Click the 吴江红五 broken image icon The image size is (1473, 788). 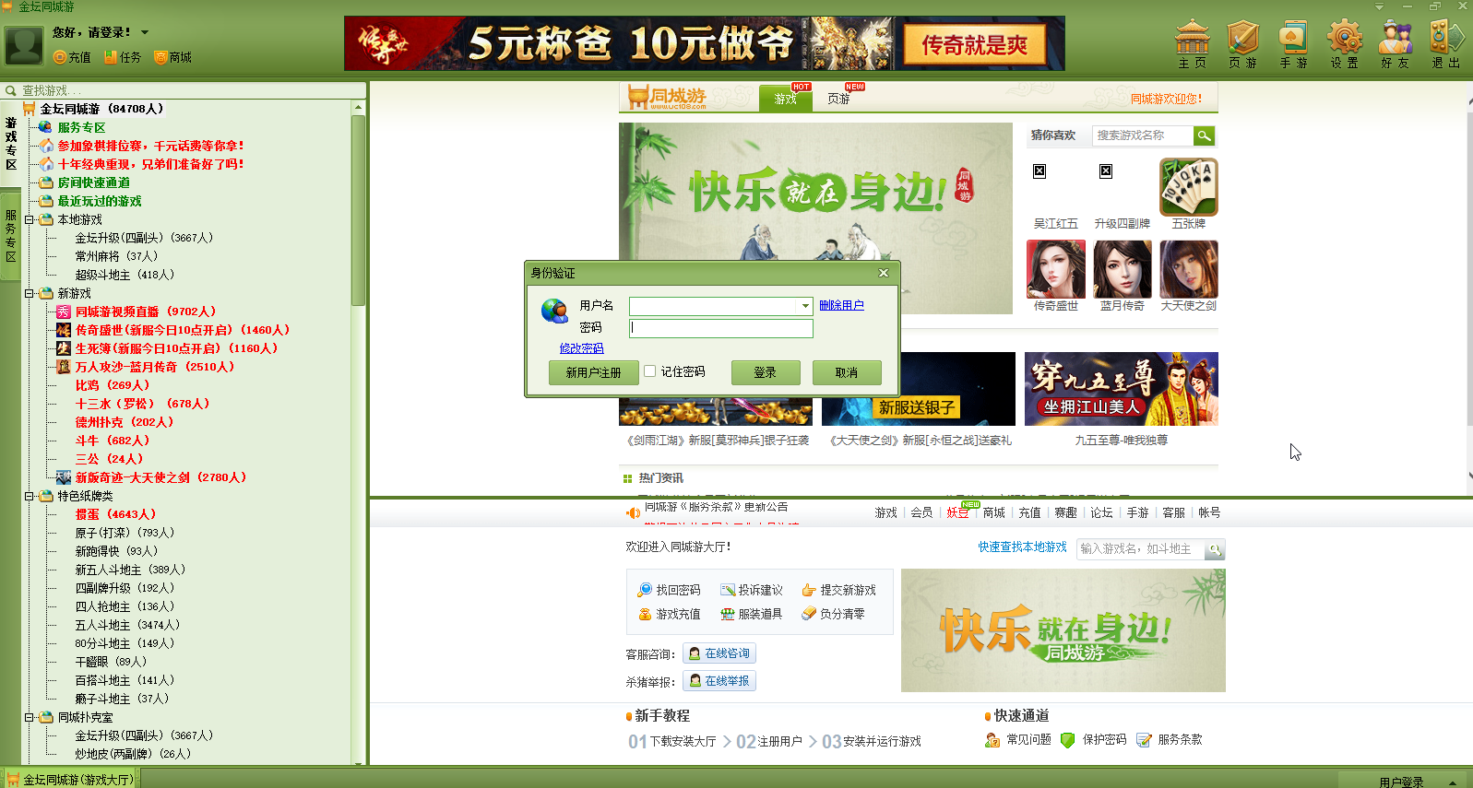point(1039,171)
